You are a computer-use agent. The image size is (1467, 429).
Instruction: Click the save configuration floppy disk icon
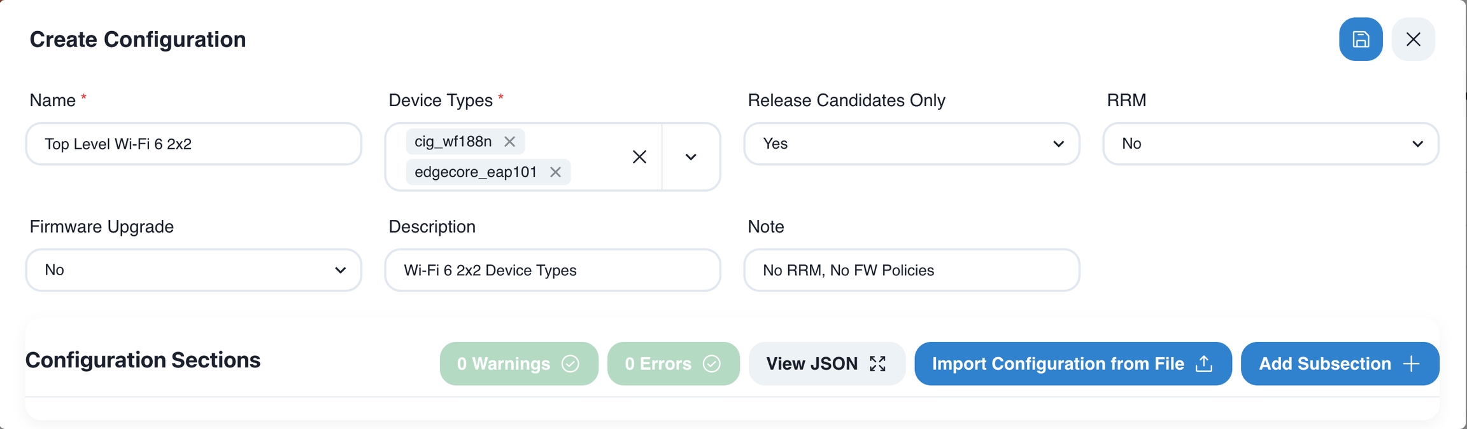click(x=1360, y=39)
